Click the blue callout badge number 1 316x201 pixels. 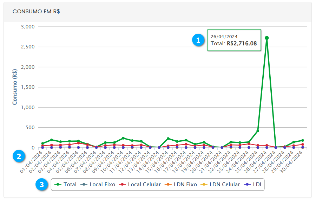click(198, 40)
